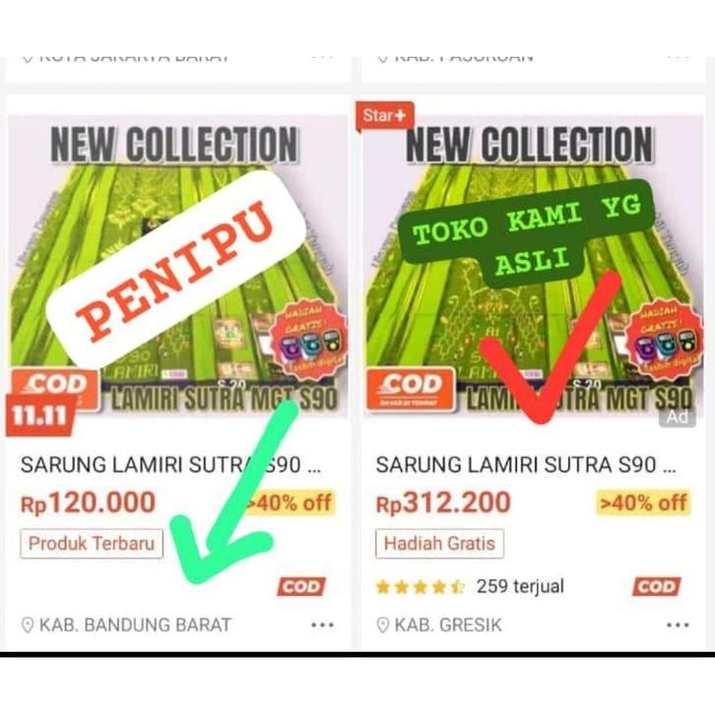
Task: Tap the Rp312.200 price
Action: 443,503
